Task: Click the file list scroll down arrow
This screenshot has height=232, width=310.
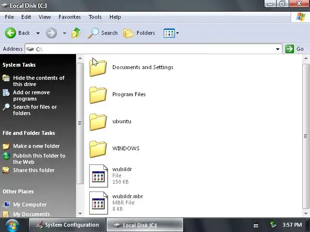Action: (306, 214)
